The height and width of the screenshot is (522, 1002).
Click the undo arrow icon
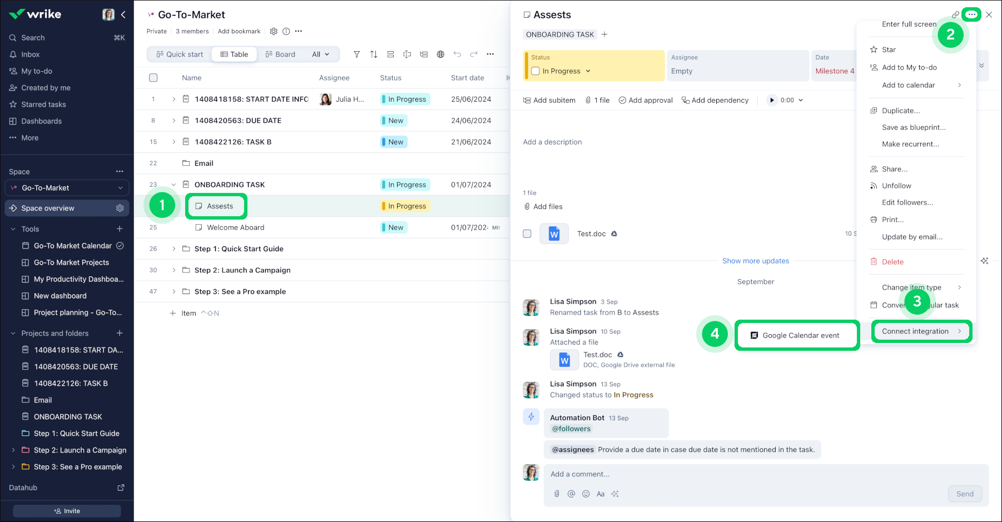(x=457, y=54)
